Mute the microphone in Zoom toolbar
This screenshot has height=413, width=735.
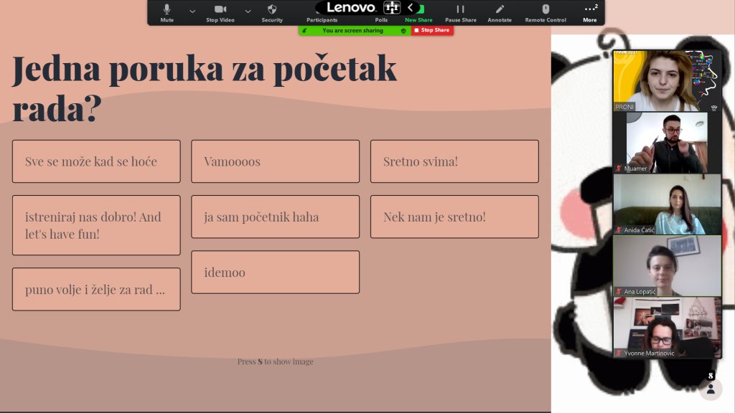click(167, 11)
